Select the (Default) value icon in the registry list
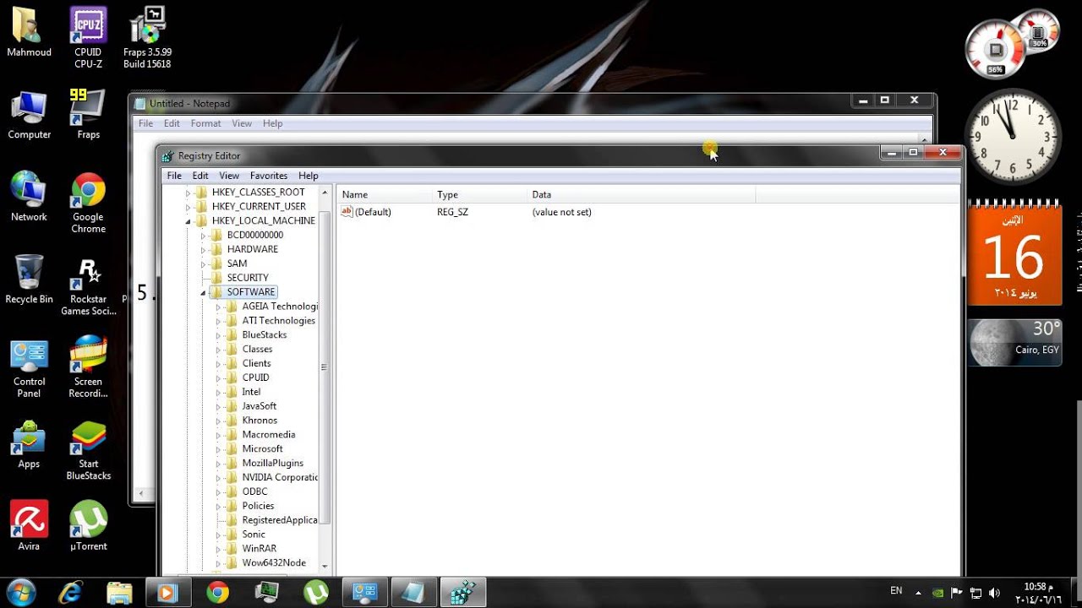 pyautogui.click(x=347, y=212)
